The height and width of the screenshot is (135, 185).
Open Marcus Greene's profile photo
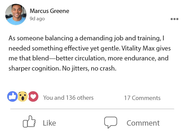(15, 14)
